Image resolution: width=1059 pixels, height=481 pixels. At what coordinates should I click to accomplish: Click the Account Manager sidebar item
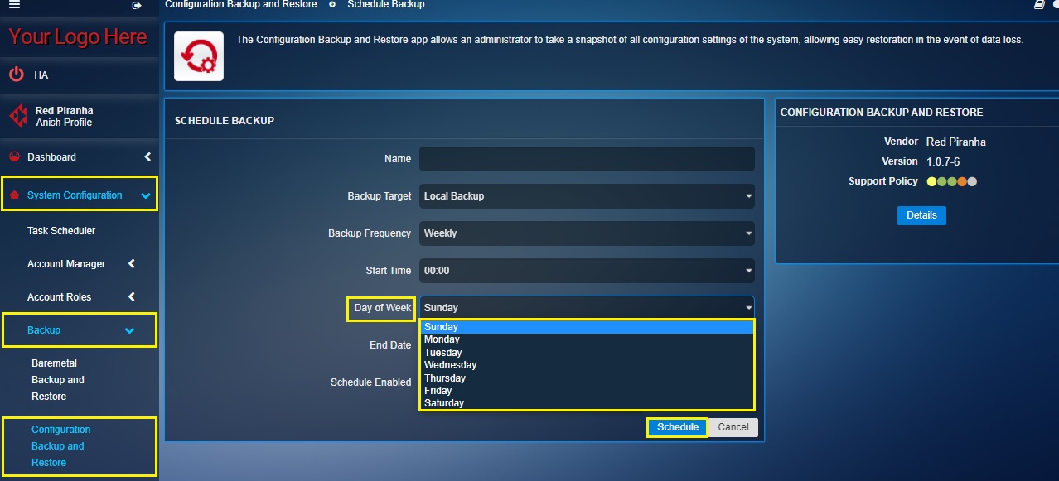(x=66, y=264)
